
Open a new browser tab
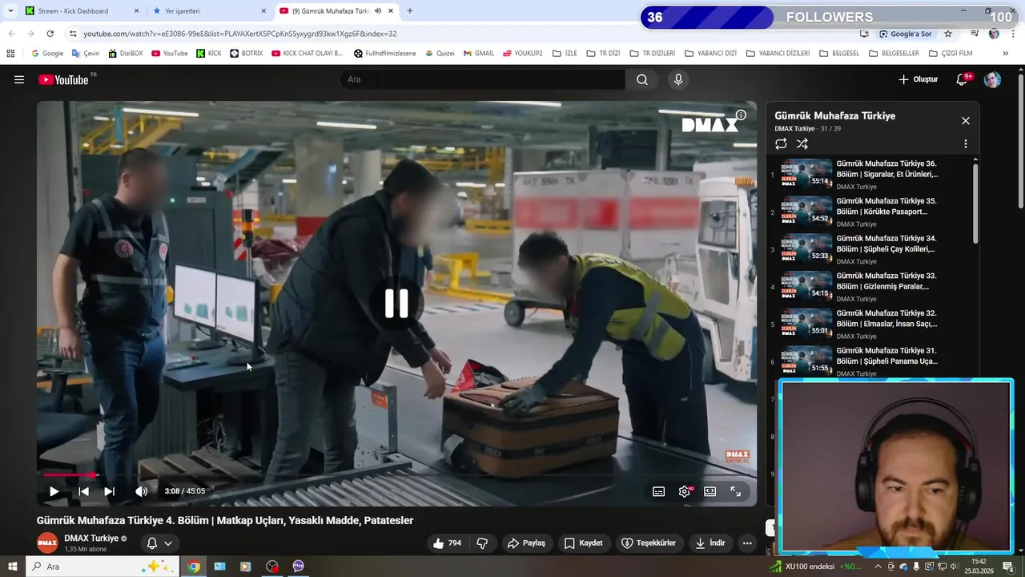pyautogui.click(x=410, y=11)
